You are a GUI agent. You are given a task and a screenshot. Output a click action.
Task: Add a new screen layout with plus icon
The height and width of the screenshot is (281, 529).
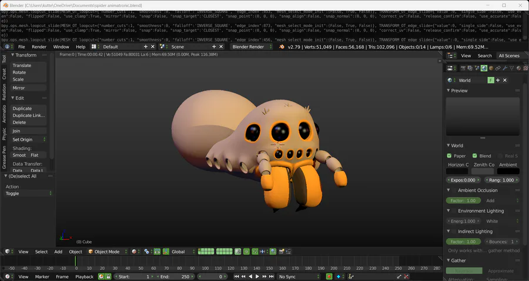(146, 46)
